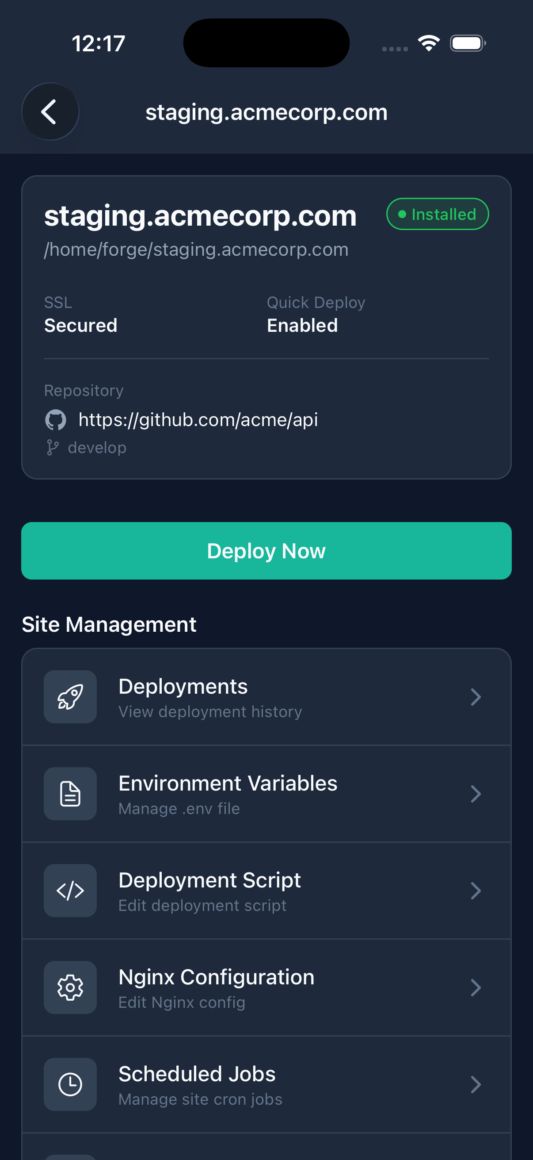Select the site path /home/forge/staging.acmecorp.com
Viewport: 533px width, 1160px height.
196,250
